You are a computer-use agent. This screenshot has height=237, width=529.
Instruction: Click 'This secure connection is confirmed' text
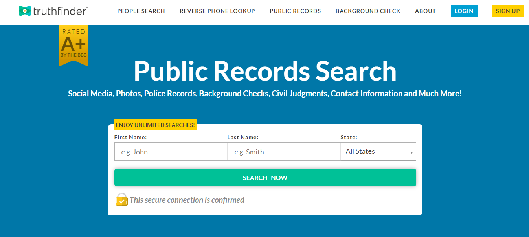point(187,200)
